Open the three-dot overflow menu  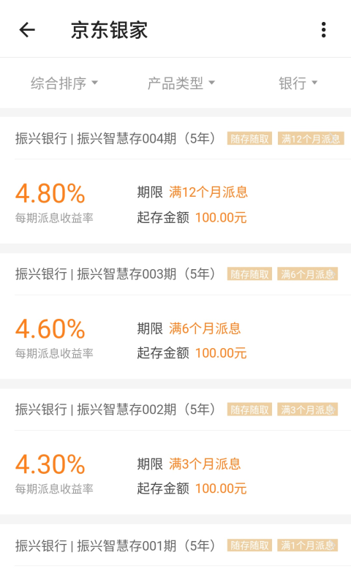323,30
